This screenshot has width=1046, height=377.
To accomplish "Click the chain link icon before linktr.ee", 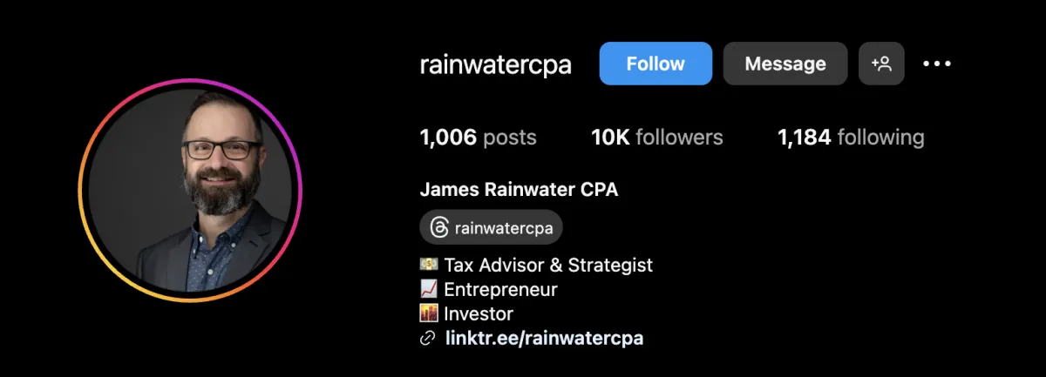I will [428, 339].
